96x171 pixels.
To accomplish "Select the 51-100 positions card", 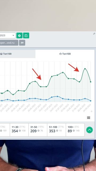I will (57, 130).
